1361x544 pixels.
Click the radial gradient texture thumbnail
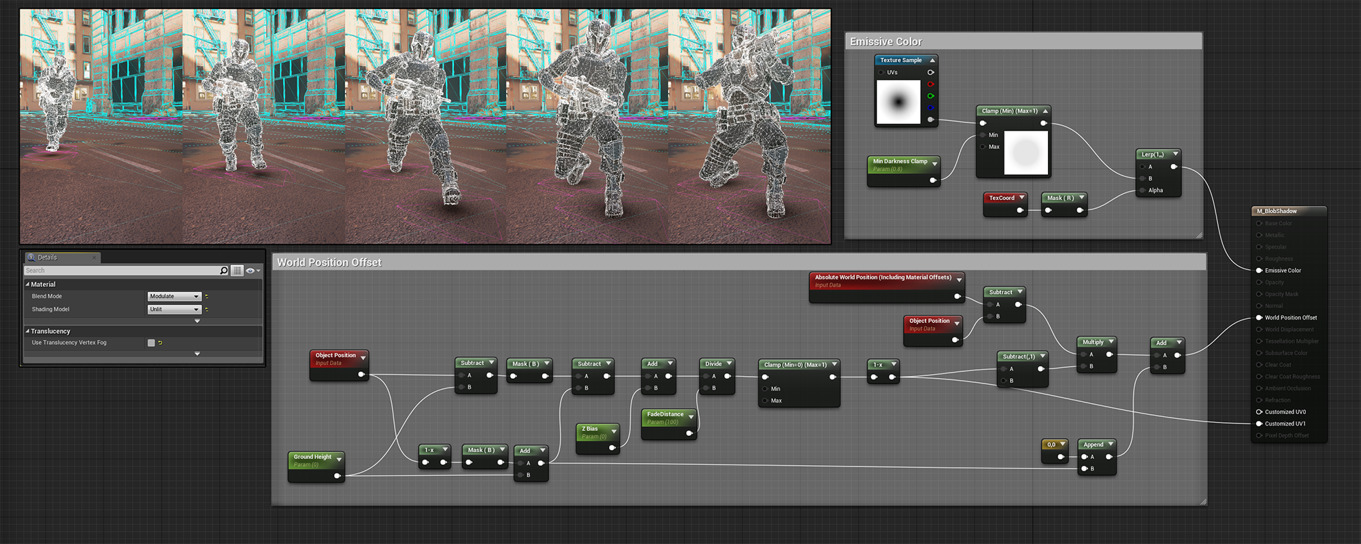point(898,102)
